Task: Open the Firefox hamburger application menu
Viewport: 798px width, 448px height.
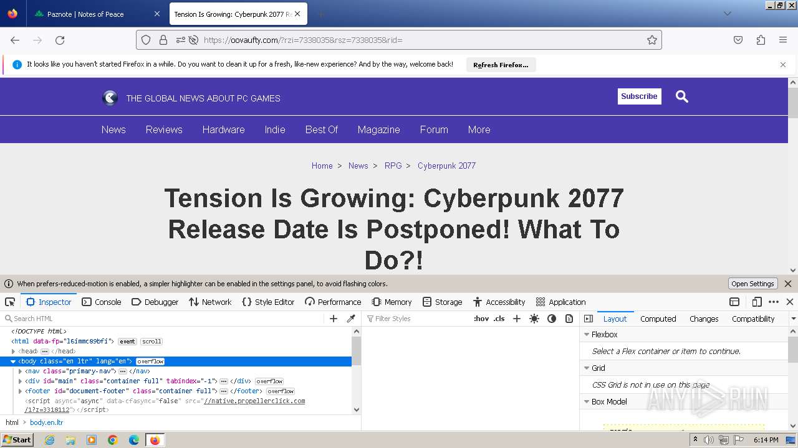Action: click(783, 40)
